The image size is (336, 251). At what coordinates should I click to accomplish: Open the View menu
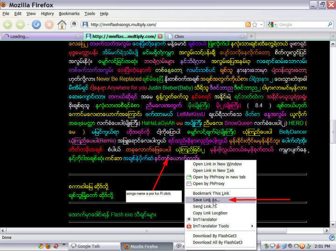coord(31,13)
